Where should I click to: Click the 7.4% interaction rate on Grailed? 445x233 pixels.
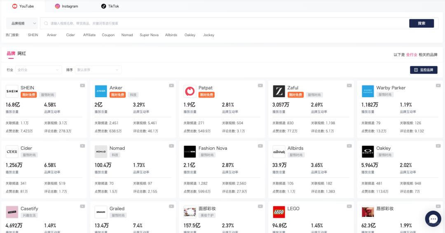pyautogui.click(x=138, y=225)
